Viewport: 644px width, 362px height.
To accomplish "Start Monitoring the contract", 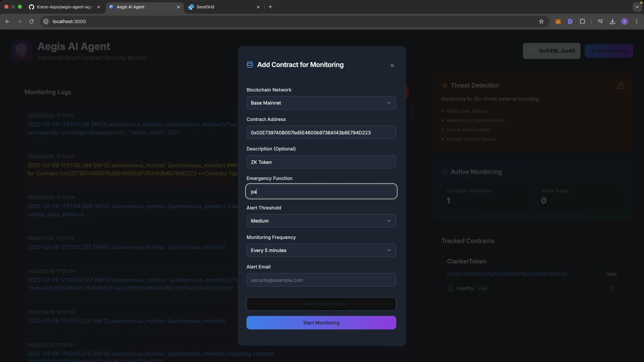I will (x=321, y=323).
